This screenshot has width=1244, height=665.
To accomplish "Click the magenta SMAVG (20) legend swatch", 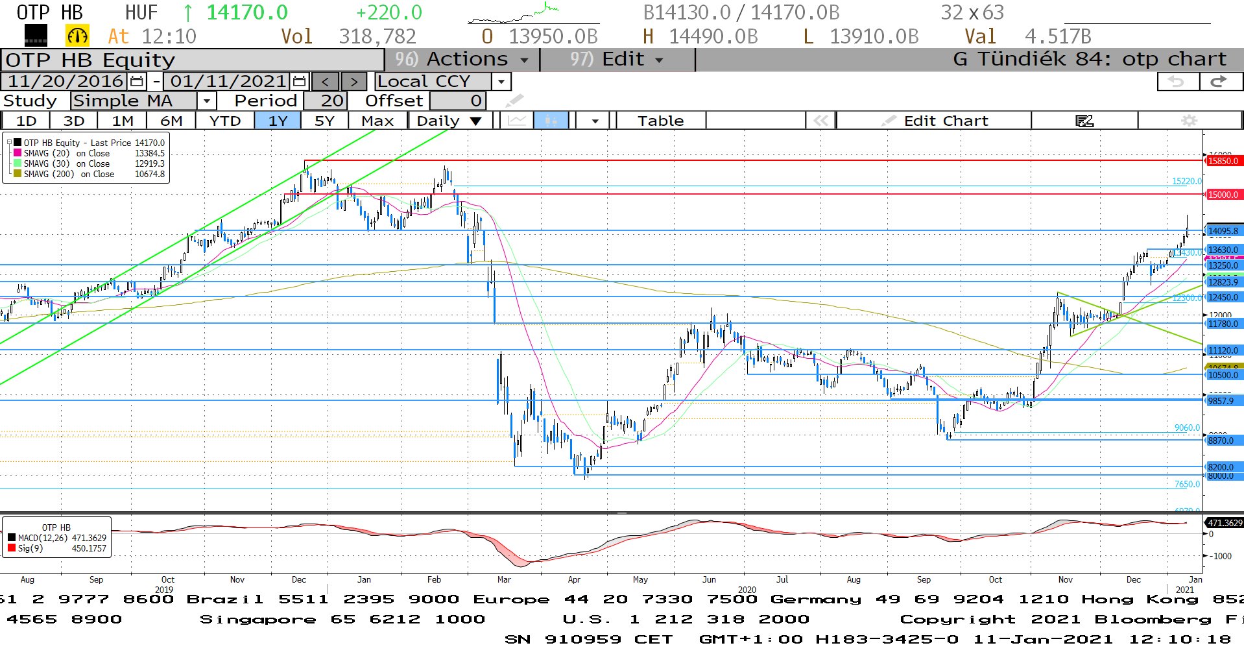I will click(18, 153).
